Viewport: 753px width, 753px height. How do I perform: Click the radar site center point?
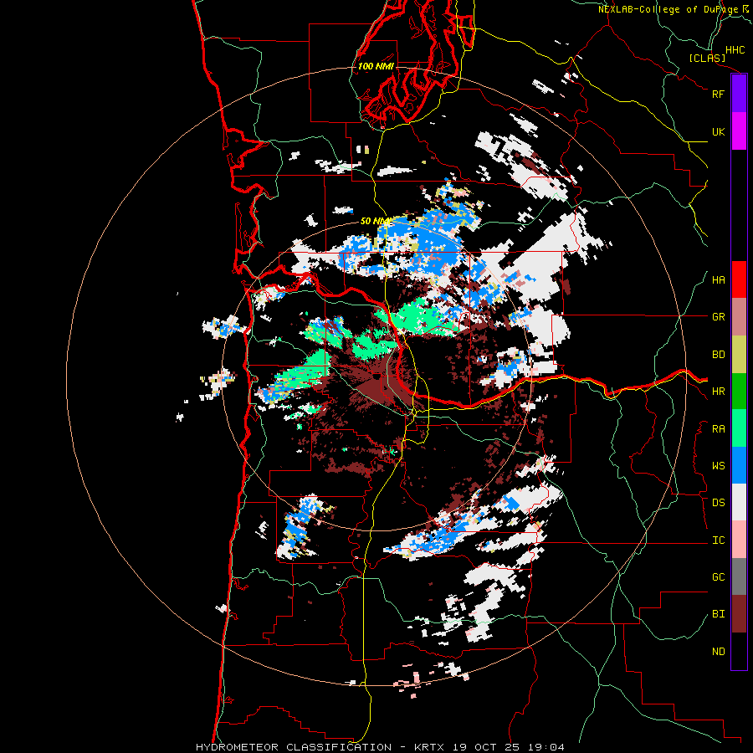point(378,376)
